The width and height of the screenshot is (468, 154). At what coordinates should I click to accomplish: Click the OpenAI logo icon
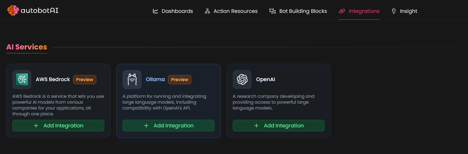click(x=242, y=79)
